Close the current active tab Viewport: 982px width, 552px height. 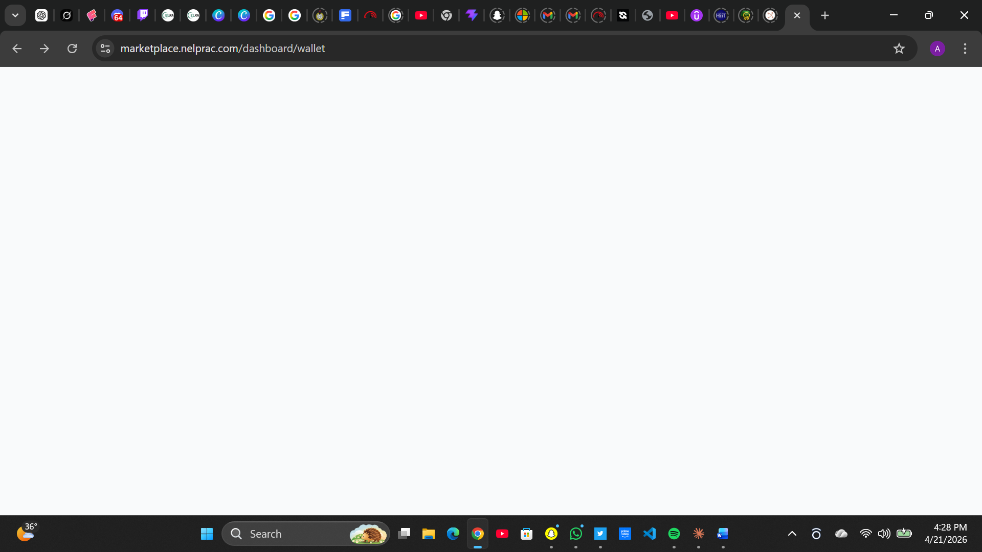(x=797, y=15)
